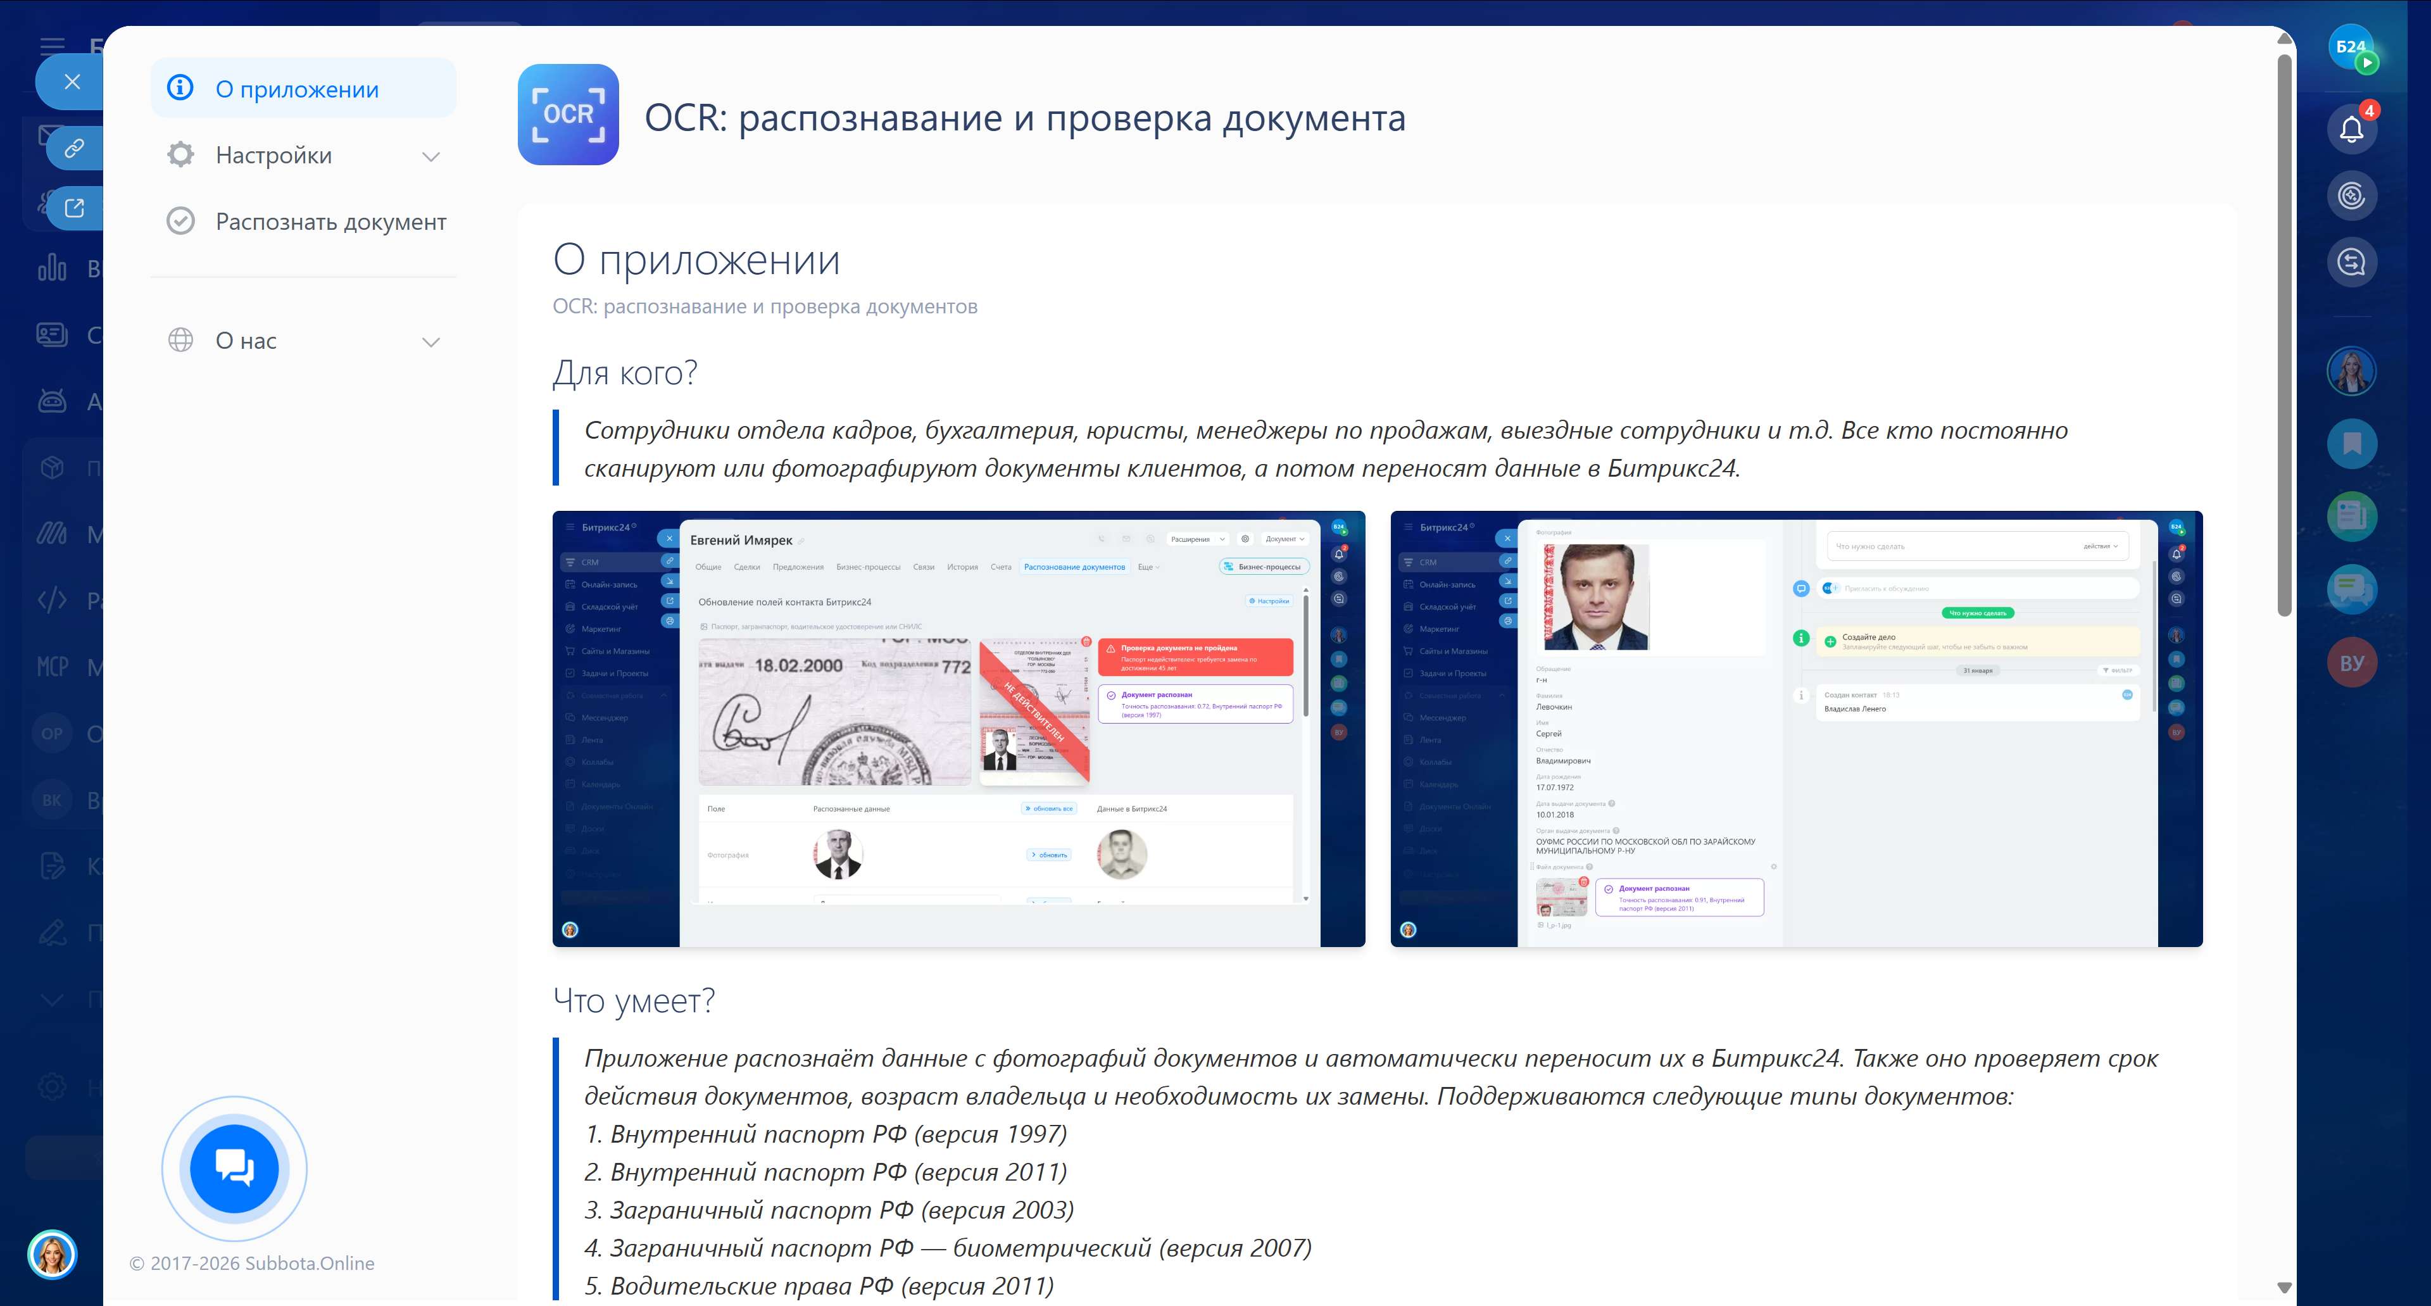Click the Настройки menu label
Screen dimensions: 2431x1306
(x=273, y=154)
